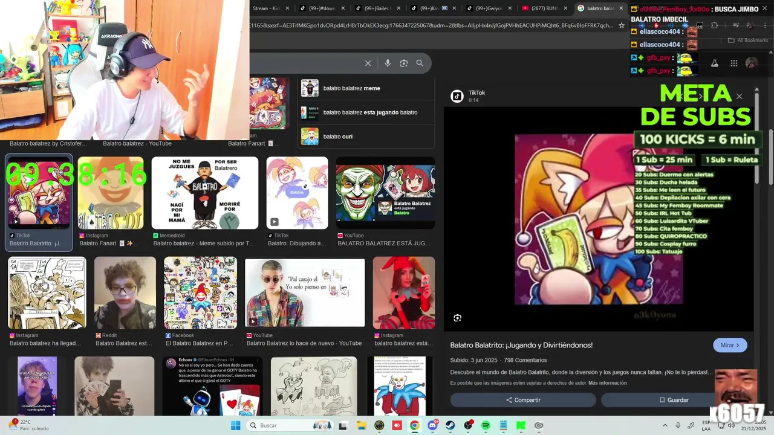The width and height of the screenshot is (774, 435).
Task: Choose suggestion 'balatro balatrez esta jugando balatro'
Action: point(366,112)
